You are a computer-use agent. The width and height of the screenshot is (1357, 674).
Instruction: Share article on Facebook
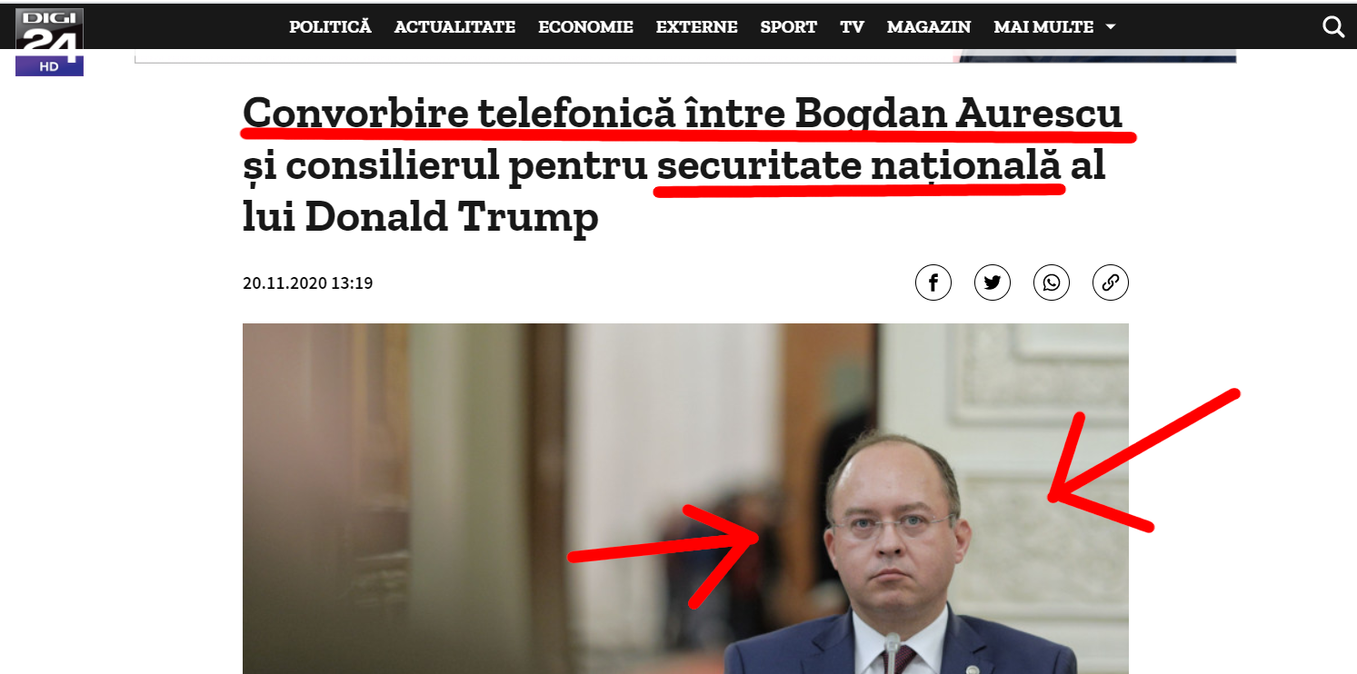(x=933, y=282)
